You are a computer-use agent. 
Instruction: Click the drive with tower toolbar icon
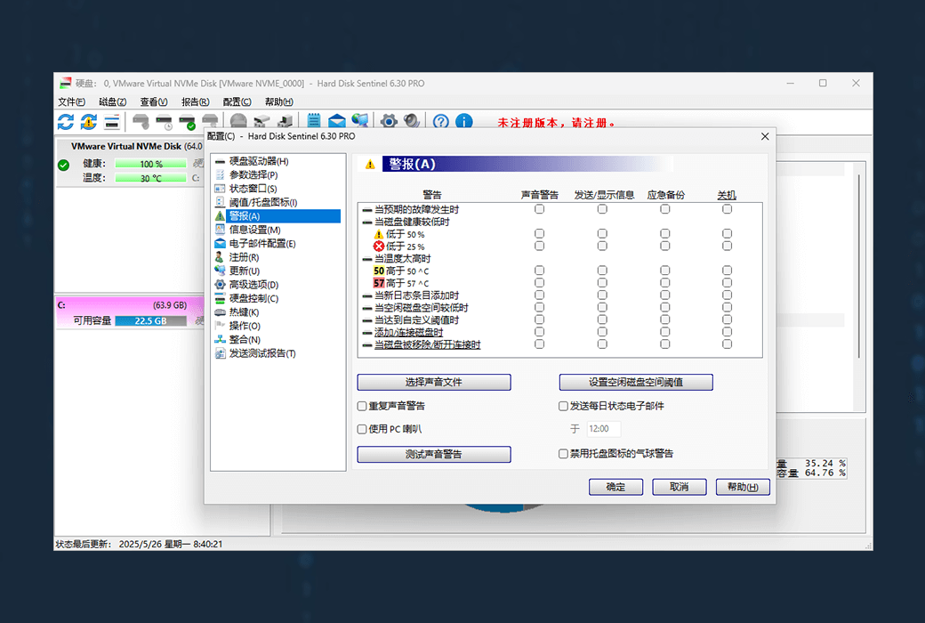click(285, 121)
